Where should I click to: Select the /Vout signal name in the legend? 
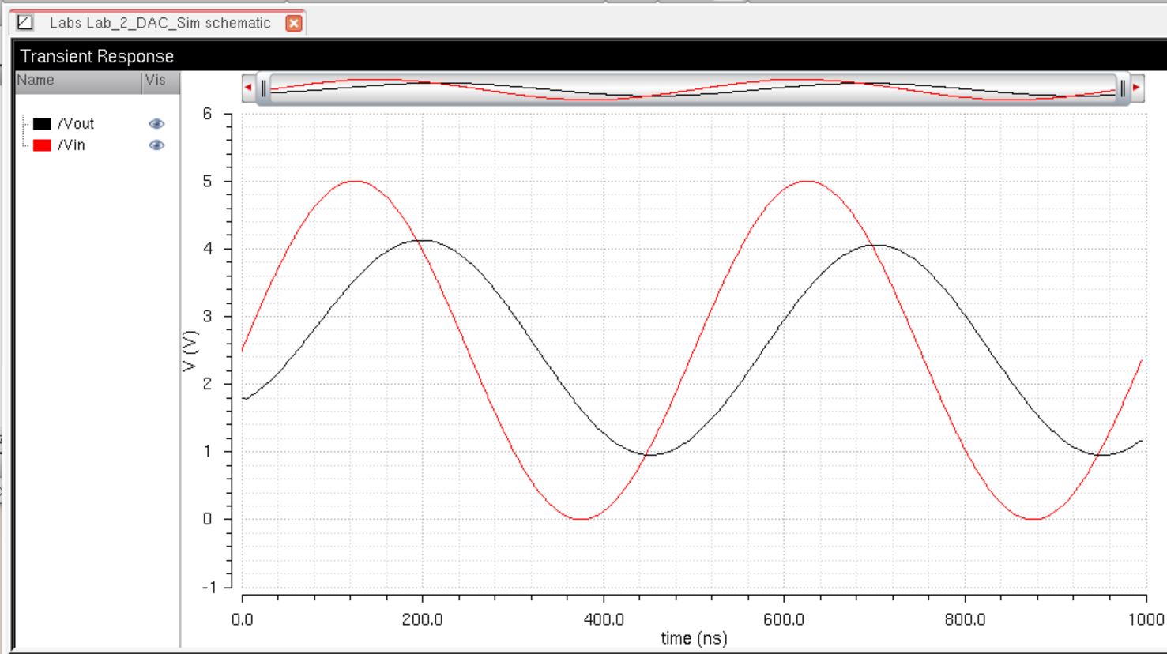click(x=76, y=124)
